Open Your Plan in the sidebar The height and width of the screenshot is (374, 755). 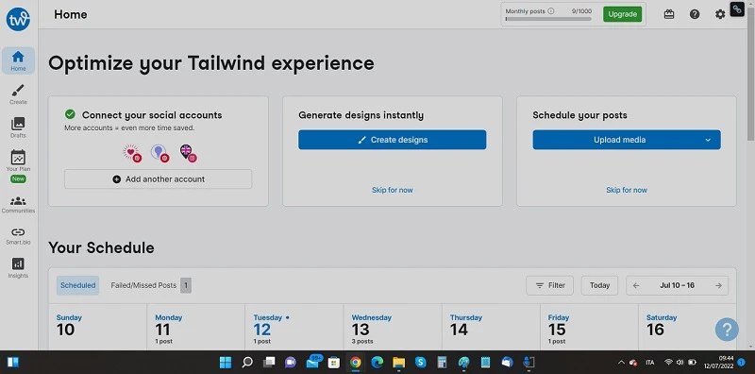(x=18, y=161)
